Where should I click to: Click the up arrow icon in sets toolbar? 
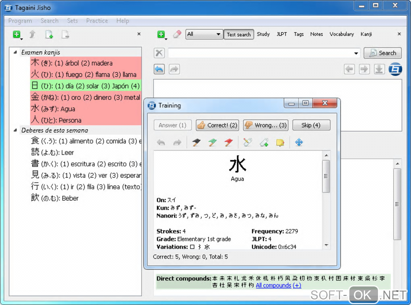click(32, 34)
